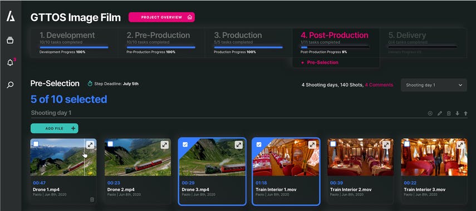Click the Shooting day 1 section header
476x211 pixels.
point(51,113)
